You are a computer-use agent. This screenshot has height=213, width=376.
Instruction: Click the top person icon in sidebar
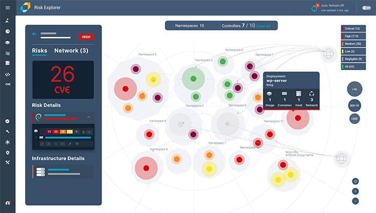[8, 20]
